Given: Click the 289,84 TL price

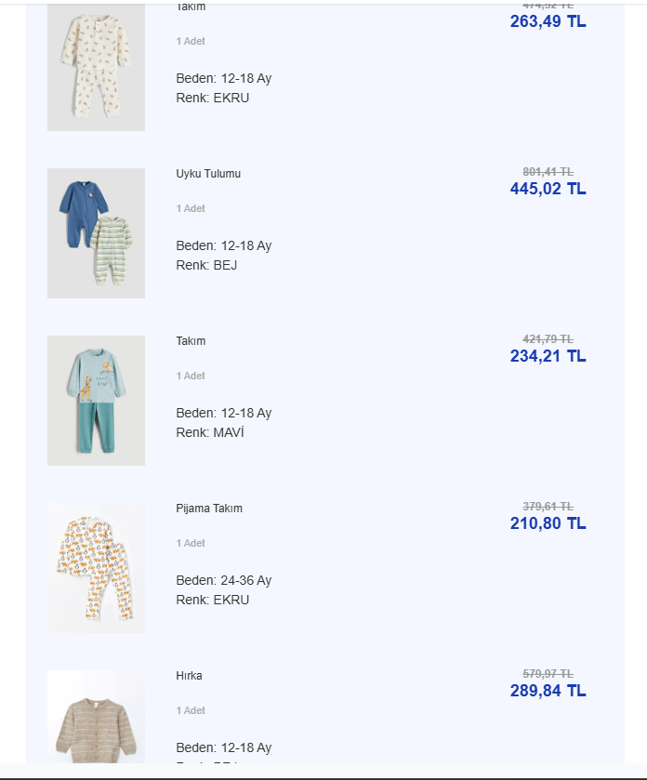Looking at the screenshot, I should click(548, 691).
